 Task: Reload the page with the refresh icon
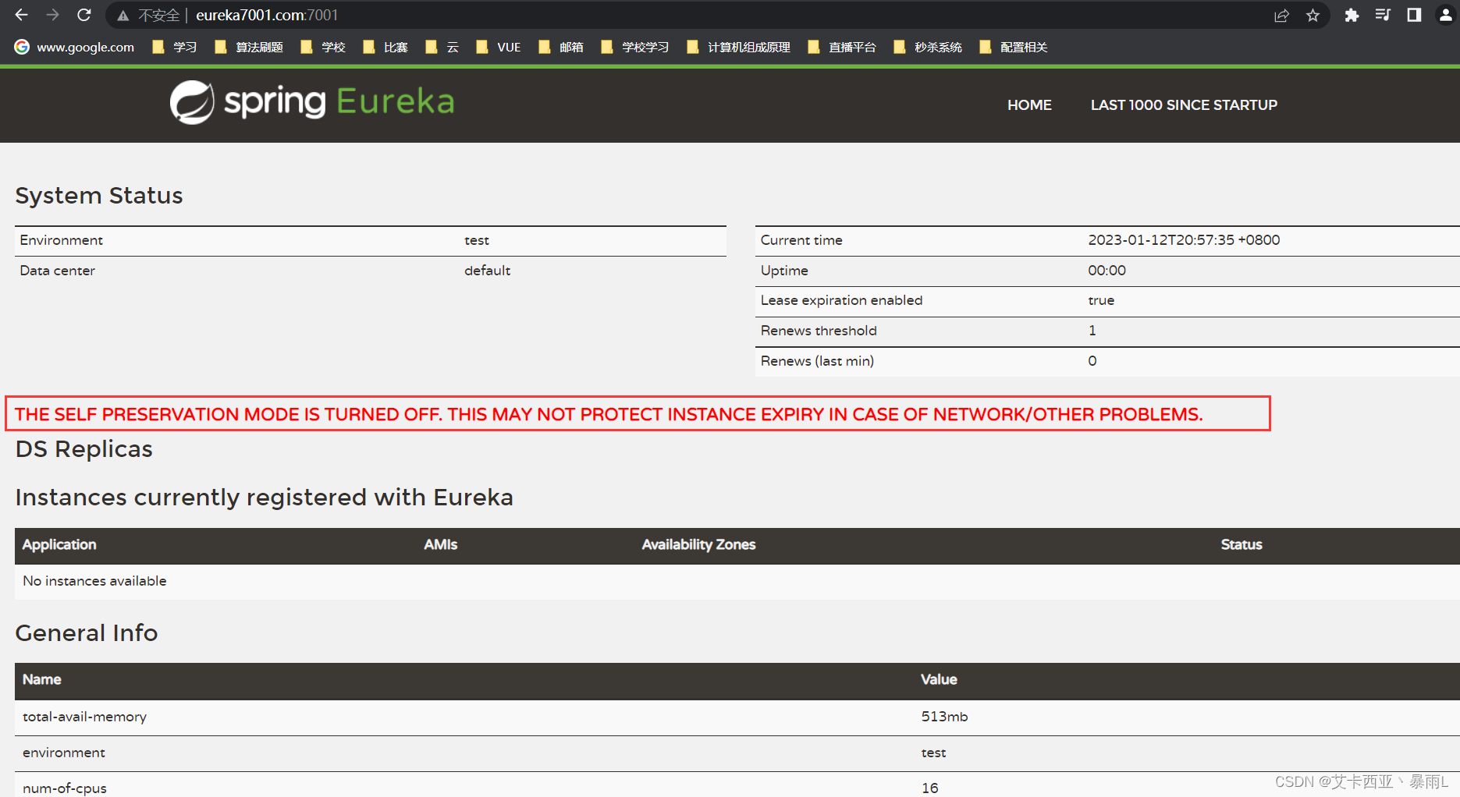[84, 15]
